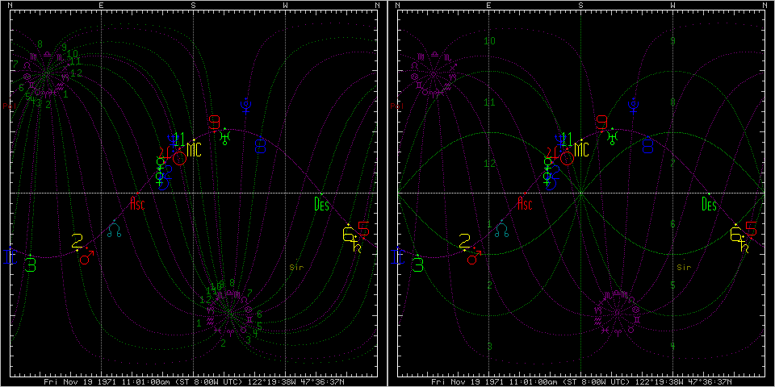Image resolution: width=775 pixels, height=387 pixels.
Task: Click red Pol label in right chart
Action: pyautogui.click(x=396, y=105)
